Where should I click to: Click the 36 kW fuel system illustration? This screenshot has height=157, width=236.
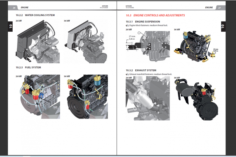(87, 97)
